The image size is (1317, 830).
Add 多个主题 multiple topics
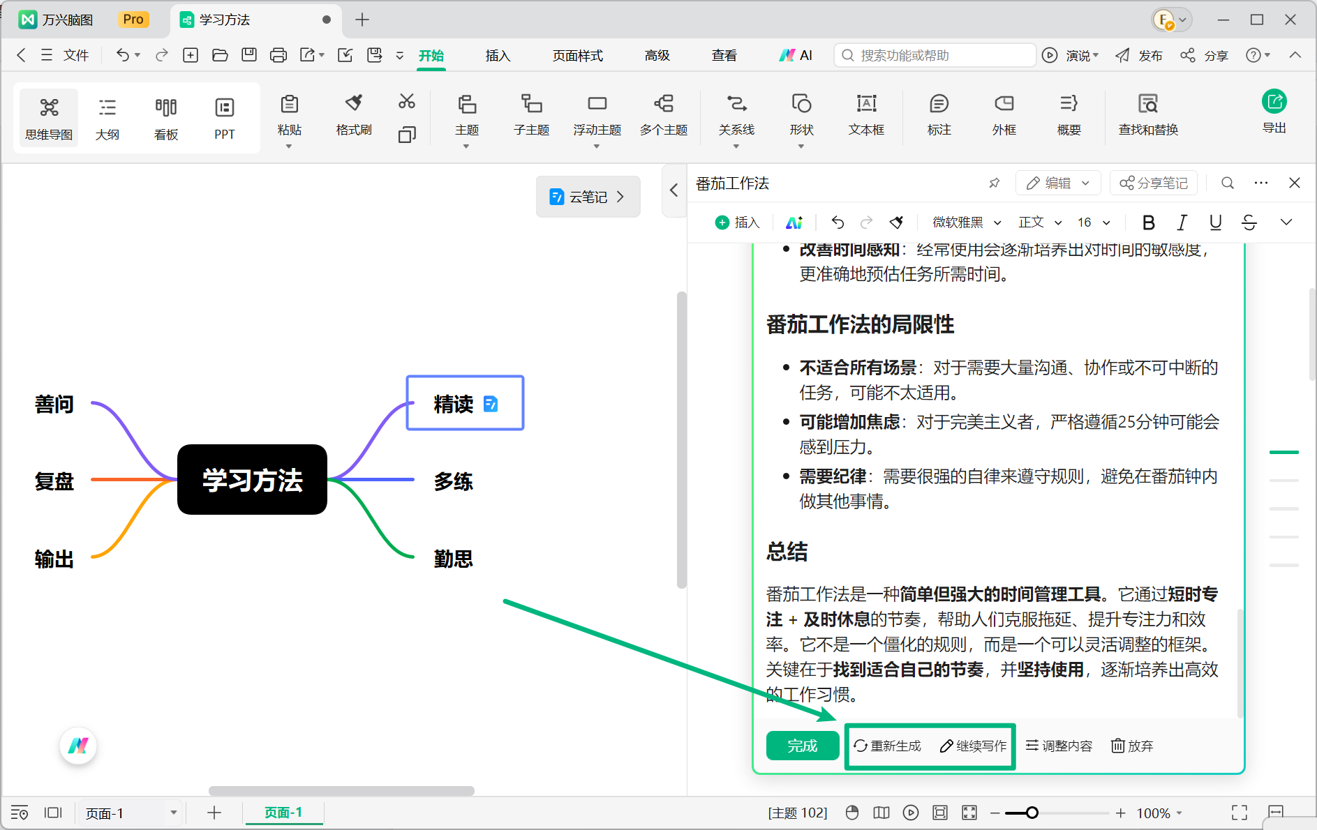[x=664, y=114]
